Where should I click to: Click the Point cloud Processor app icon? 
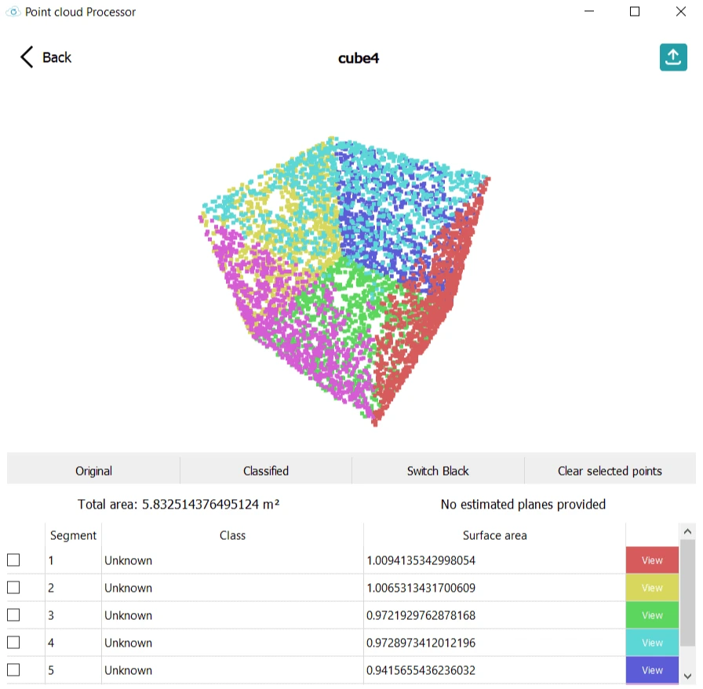pos(13,12)
